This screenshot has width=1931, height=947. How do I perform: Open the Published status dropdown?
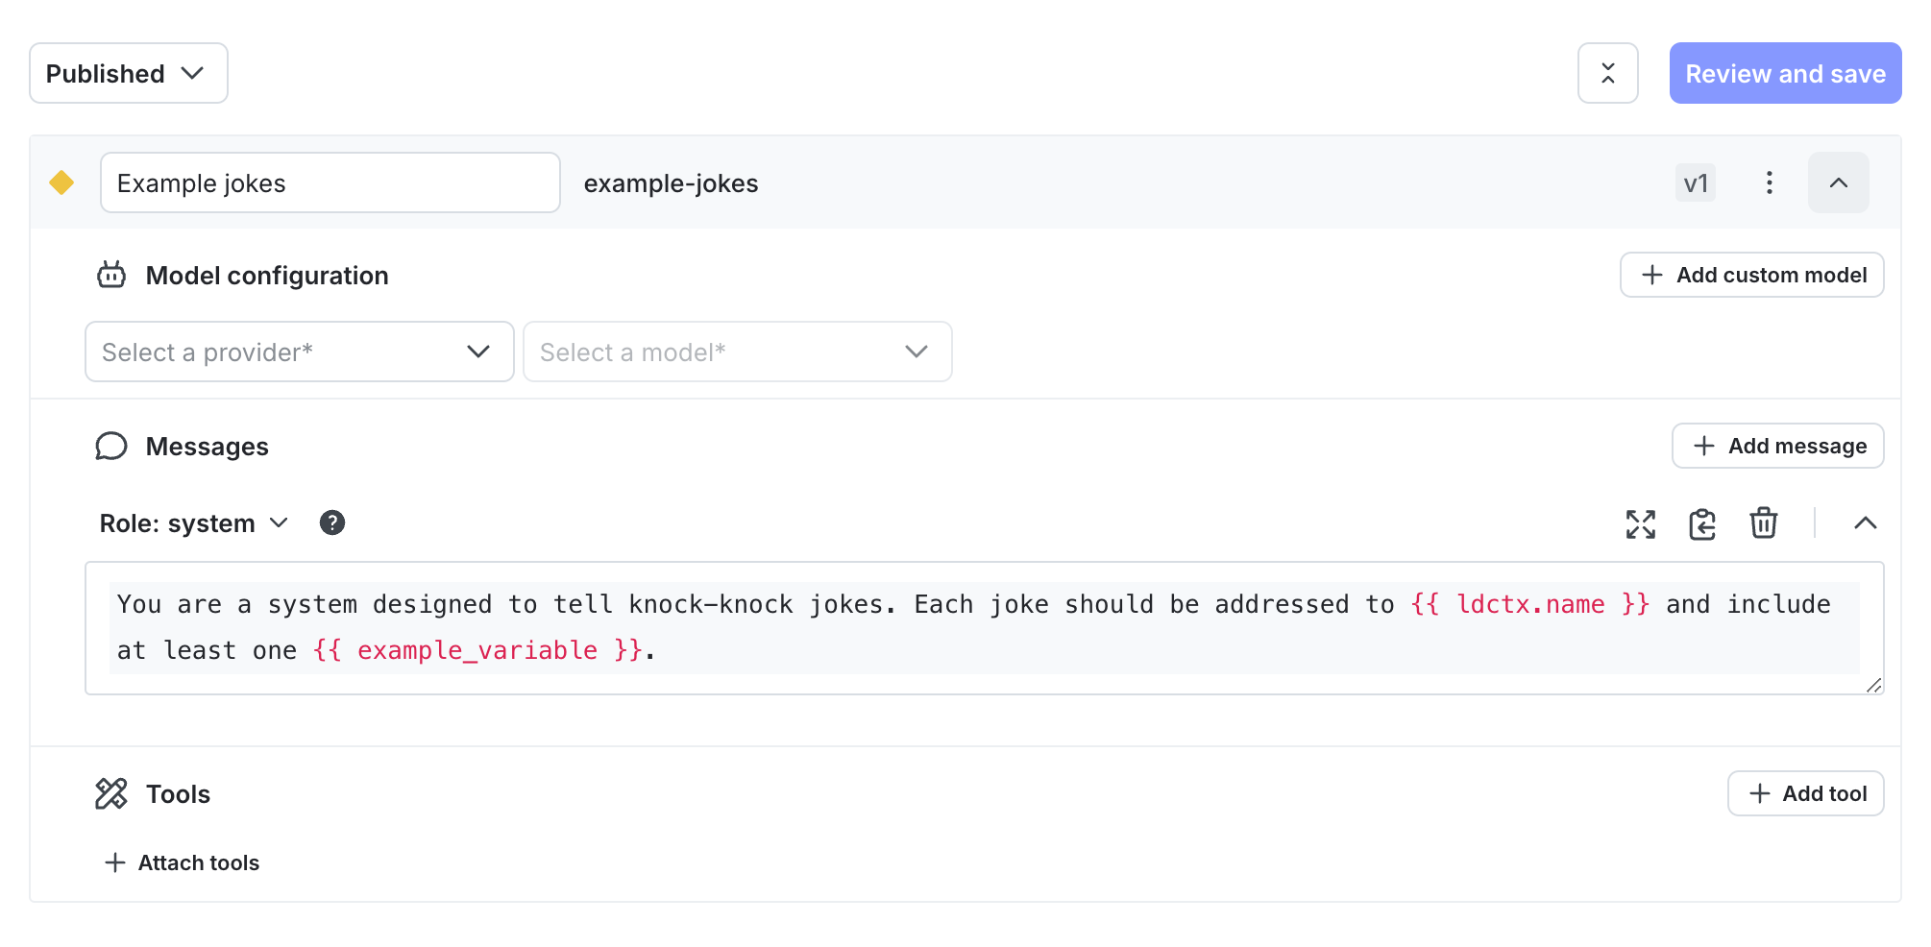[128, 73]
